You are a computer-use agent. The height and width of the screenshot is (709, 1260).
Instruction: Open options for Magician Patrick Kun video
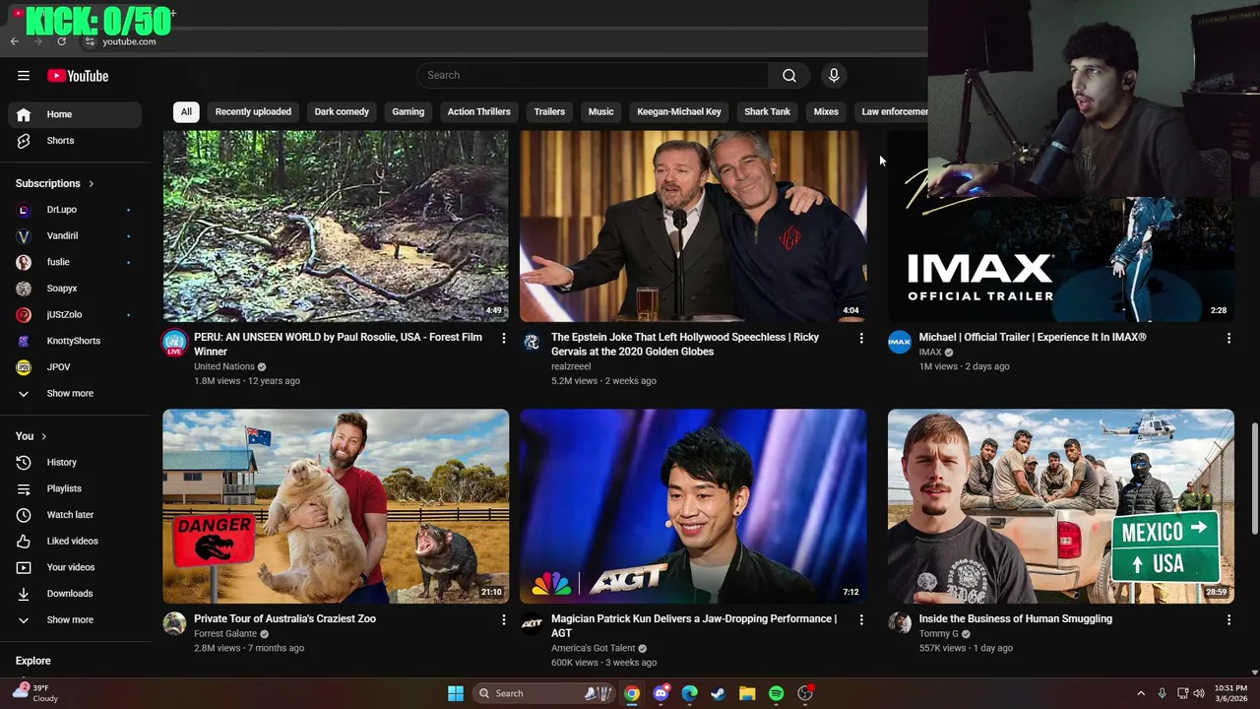[861, 619]
